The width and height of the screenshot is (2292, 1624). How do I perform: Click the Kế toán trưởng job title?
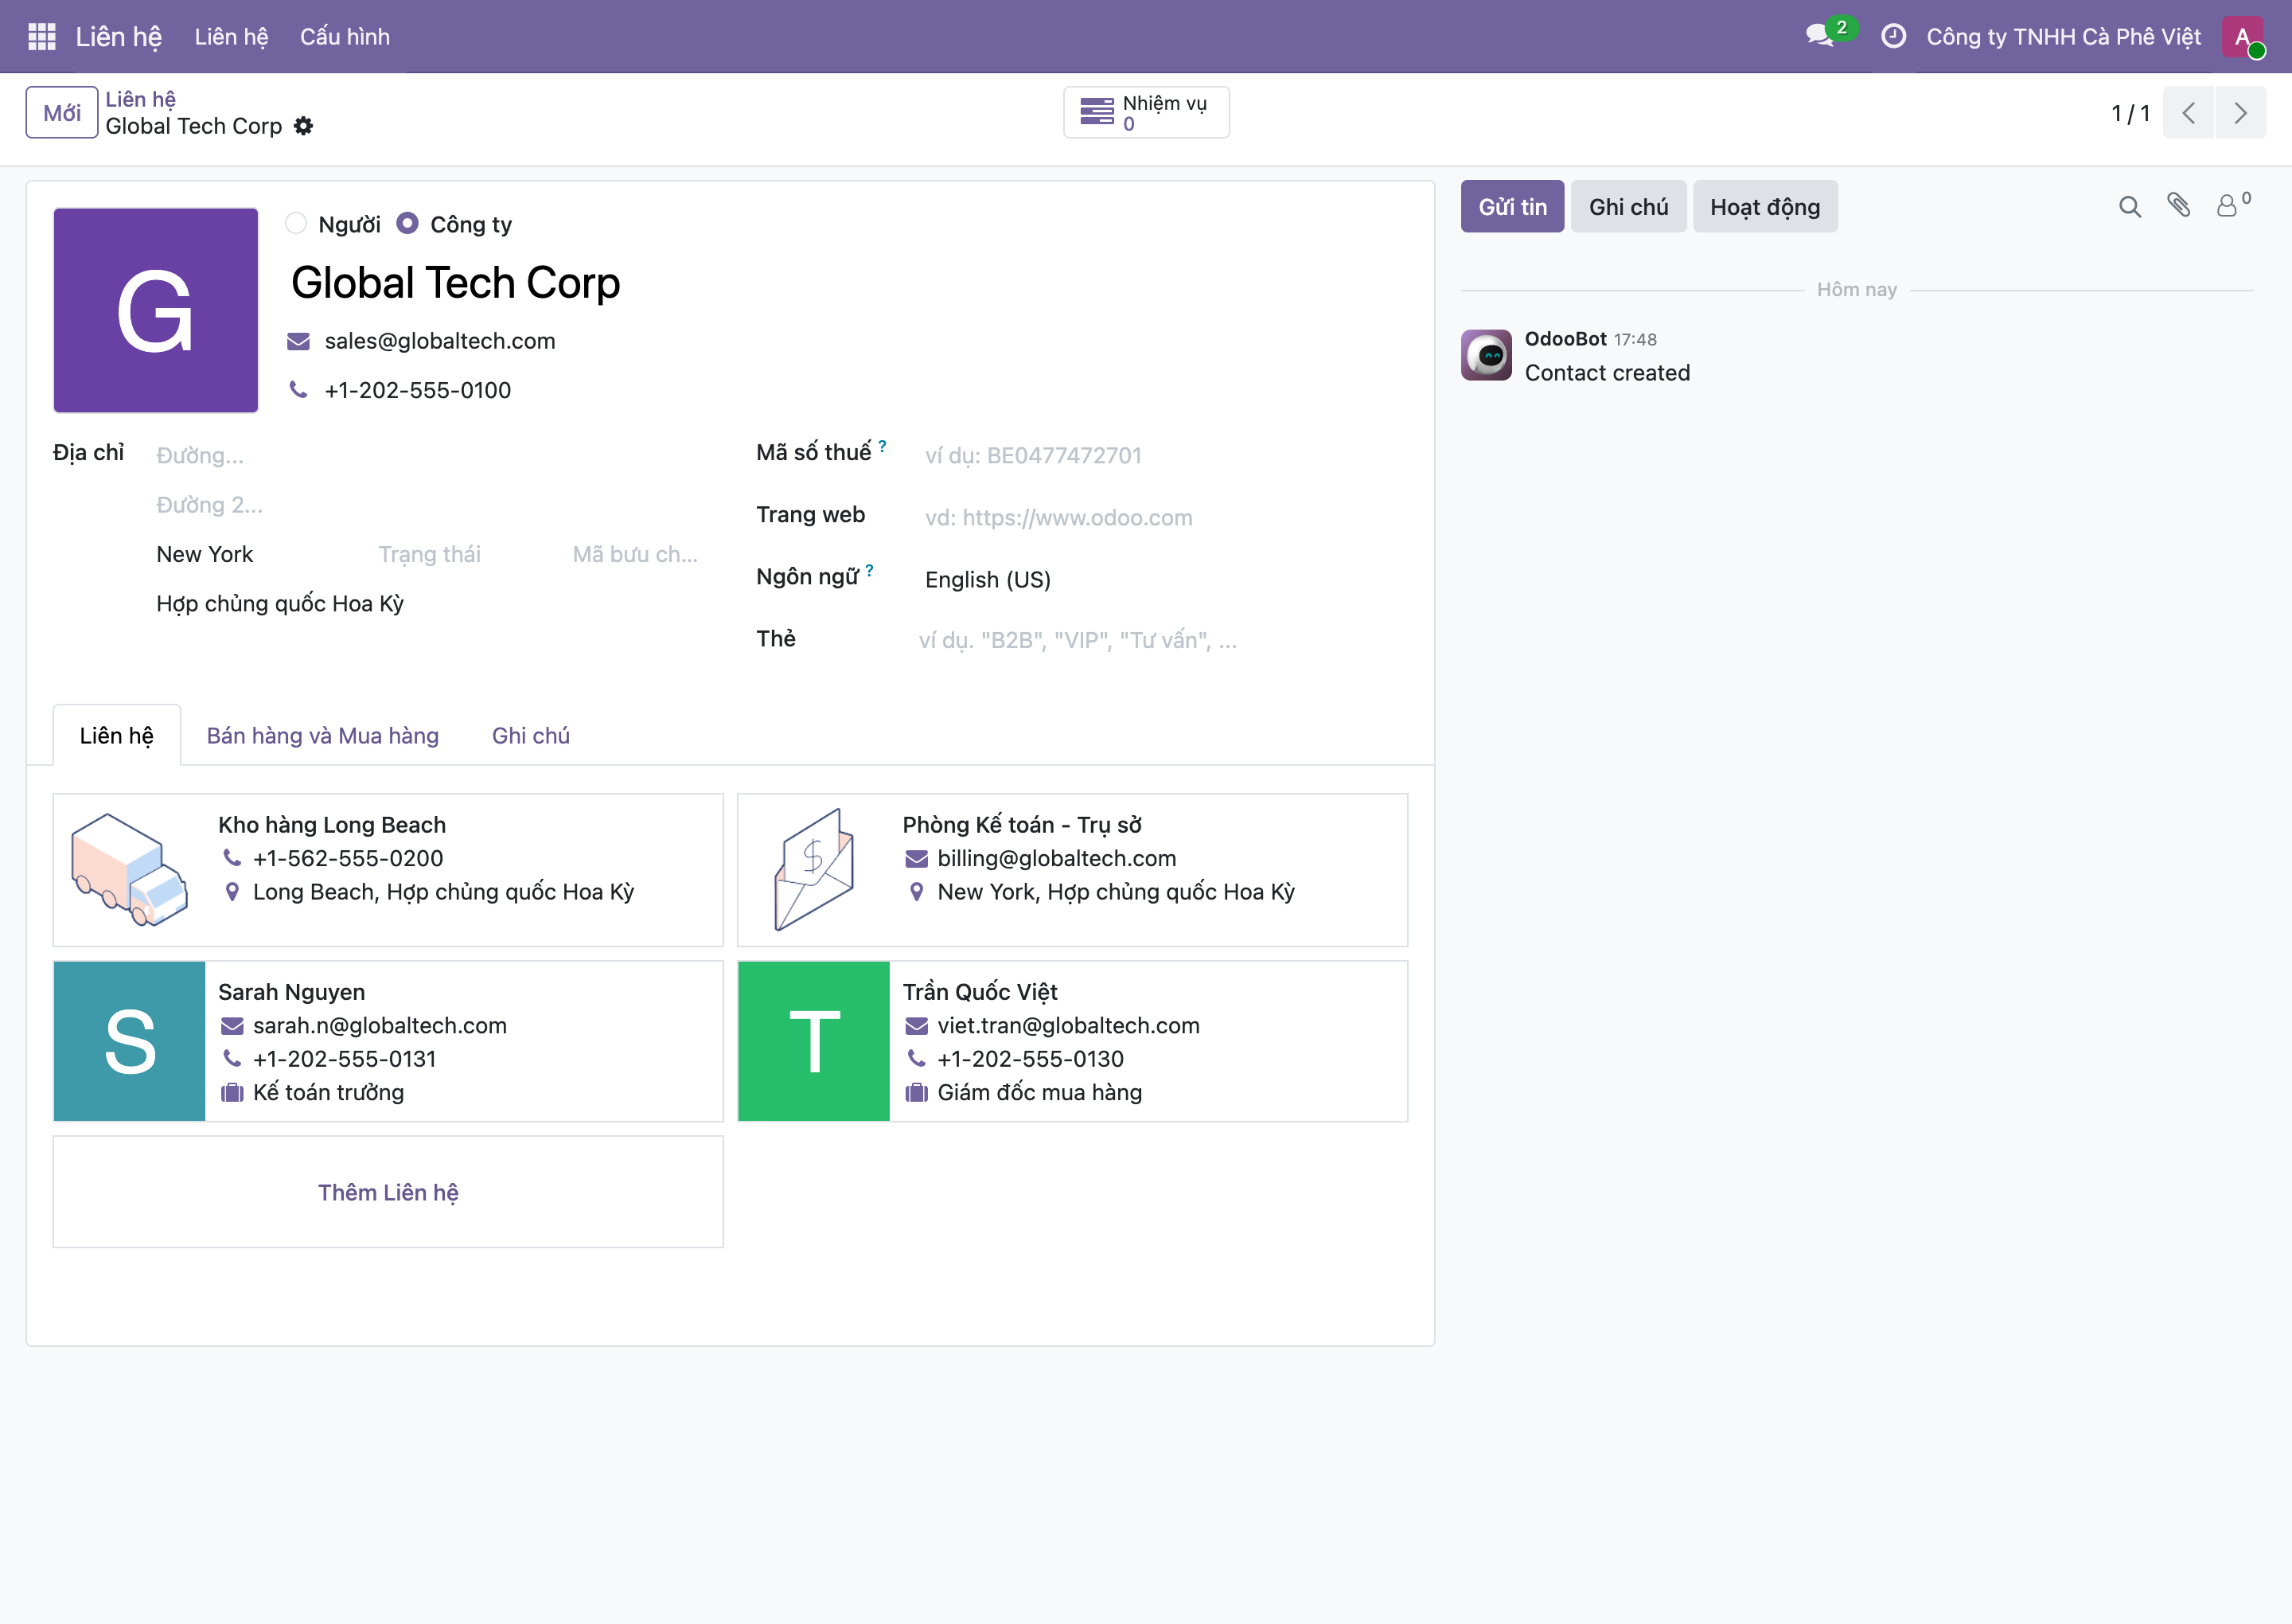(x=328, y=1093)
